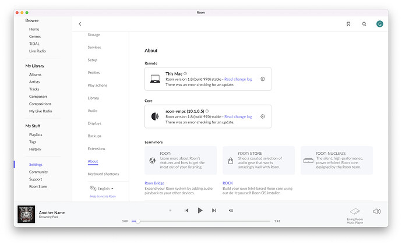Screen dimensions: 402x245
Task: Open language dropdown set to English
Action: pyautogui.click(x=102, y=189)
